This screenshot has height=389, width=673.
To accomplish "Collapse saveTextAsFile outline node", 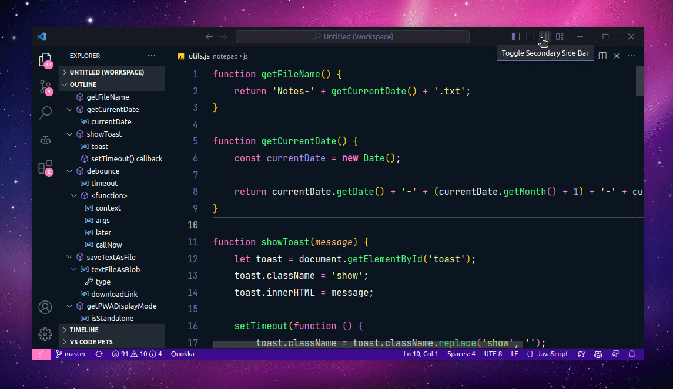I will [69, 258].
